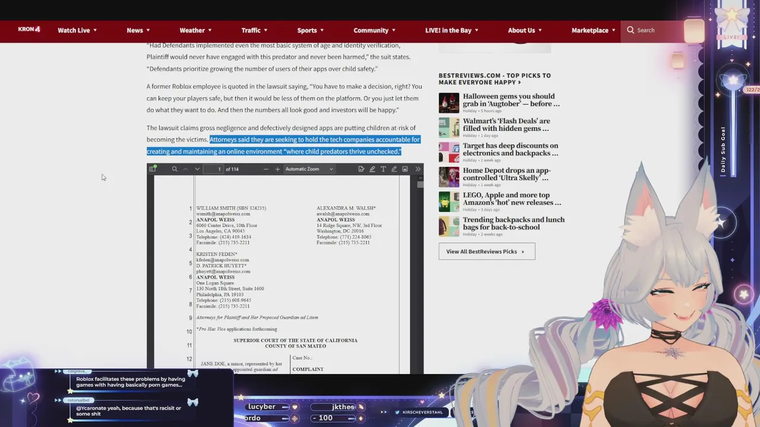The height and width of the screenshot is (427, 760).
Task: Click 'SUPERIOR COURT OF THE STATE OF CALIFORNIA' text
Action: coord(295,340)
